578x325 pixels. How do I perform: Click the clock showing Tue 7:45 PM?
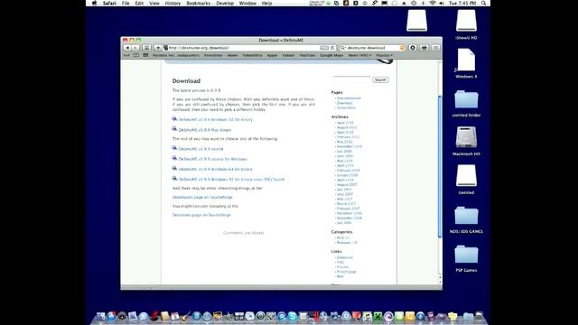pos(462,3)
